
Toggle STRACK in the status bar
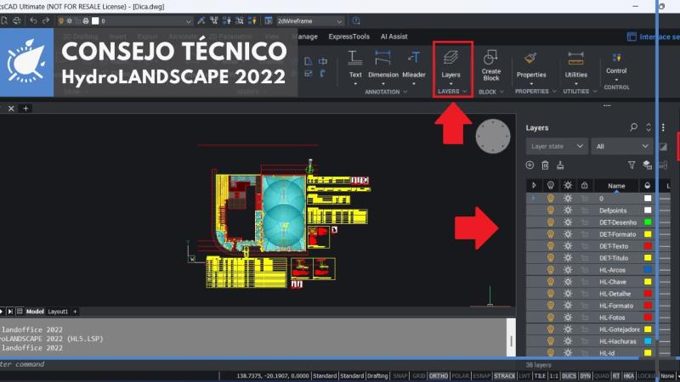click(504, 376)
